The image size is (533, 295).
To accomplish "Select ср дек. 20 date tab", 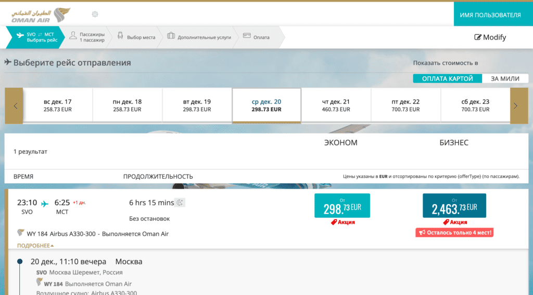I will 266,105.
